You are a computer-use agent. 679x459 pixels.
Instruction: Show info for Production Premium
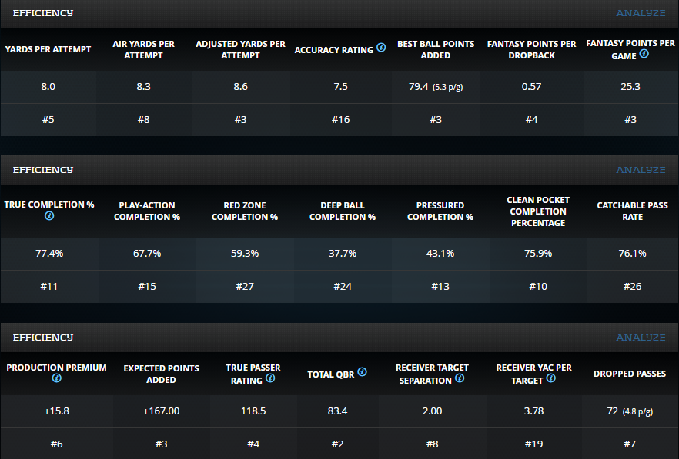56,378
